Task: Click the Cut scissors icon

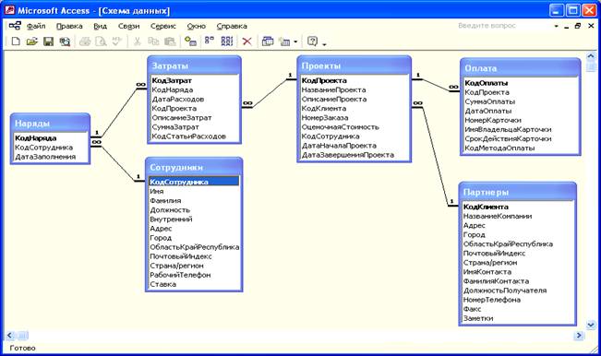Action: click(137, 42)
